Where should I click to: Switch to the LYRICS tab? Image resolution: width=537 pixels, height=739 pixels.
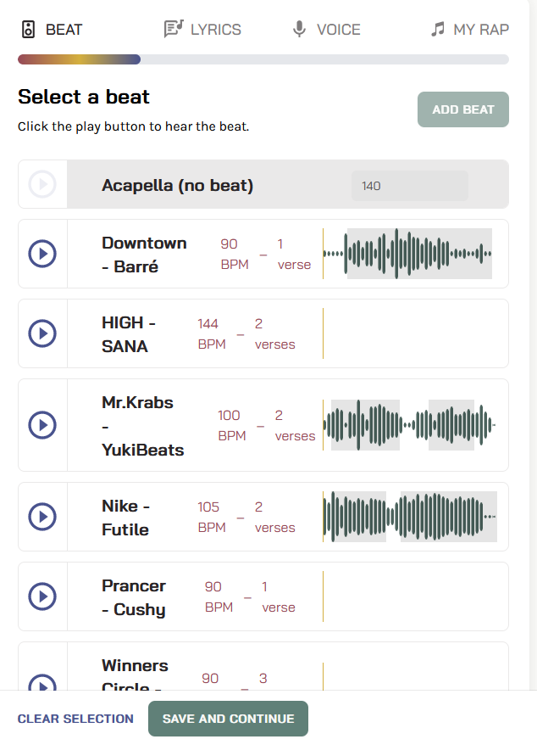point(215,30)
